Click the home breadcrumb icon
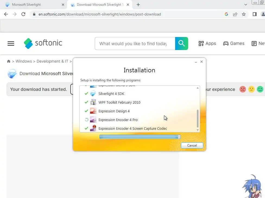 [9, 61]
